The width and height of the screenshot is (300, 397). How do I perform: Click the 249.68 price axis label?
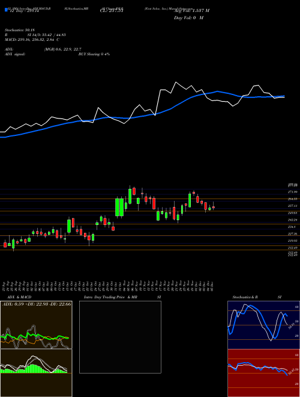(x=292, y=213)
